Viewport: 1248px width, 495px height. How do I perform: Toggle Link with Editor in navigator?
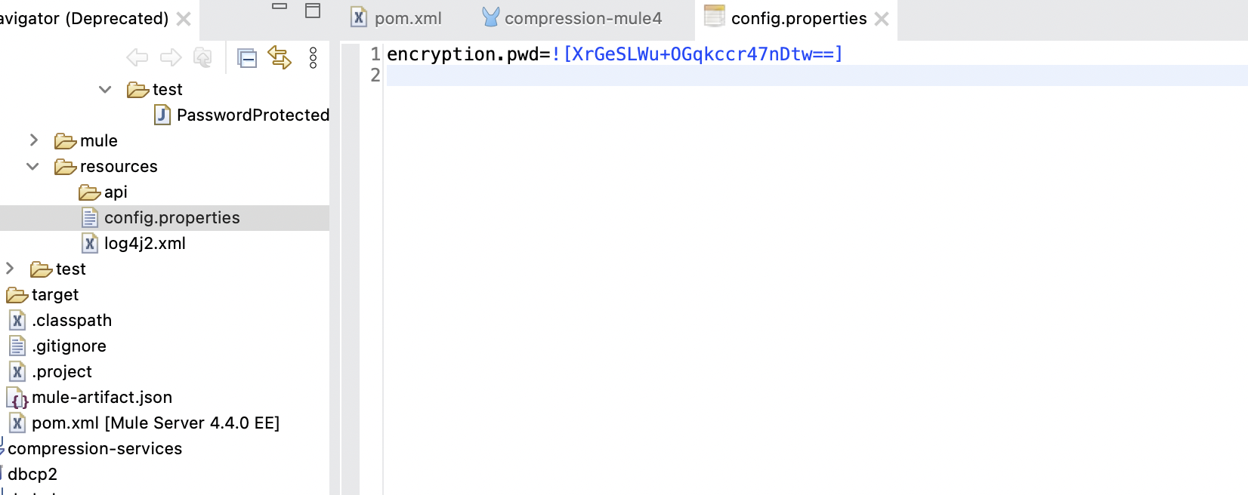coord(280,58)
